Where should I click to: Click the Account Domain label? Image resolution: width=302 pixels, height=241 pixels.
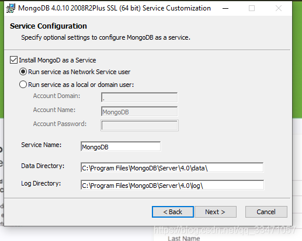point(57,96)
